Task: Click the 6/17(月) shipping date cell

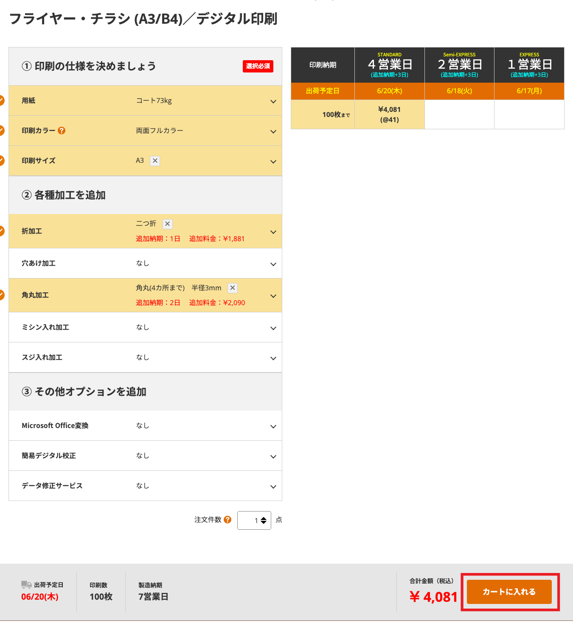Action: point(529,91)
